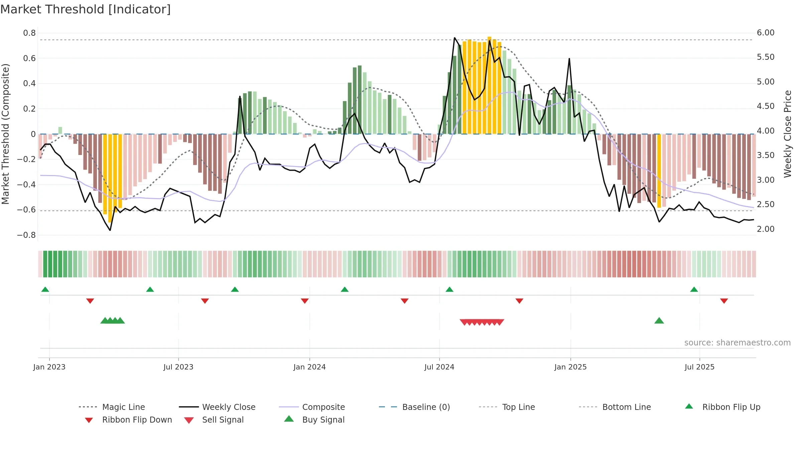Viewport: 802px width, 451px height.
Task: Click ribbon flip down marker around May 2024
Action: click(x=405, y=301)
